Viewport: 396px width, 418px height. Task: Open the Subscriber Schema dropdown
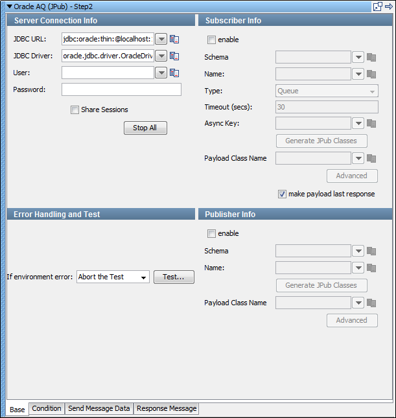358,57
